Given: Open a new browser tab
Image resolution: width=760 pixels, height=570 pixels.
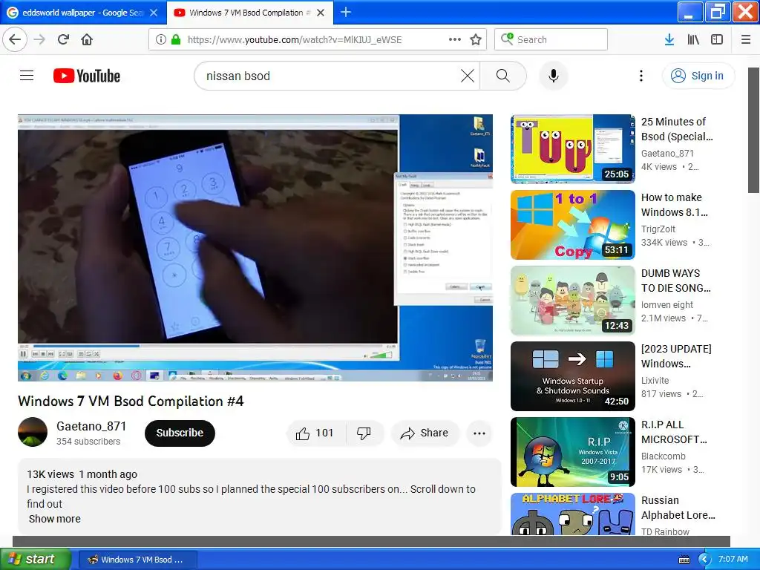Looking at the screenshot, I should click(346, 12).
